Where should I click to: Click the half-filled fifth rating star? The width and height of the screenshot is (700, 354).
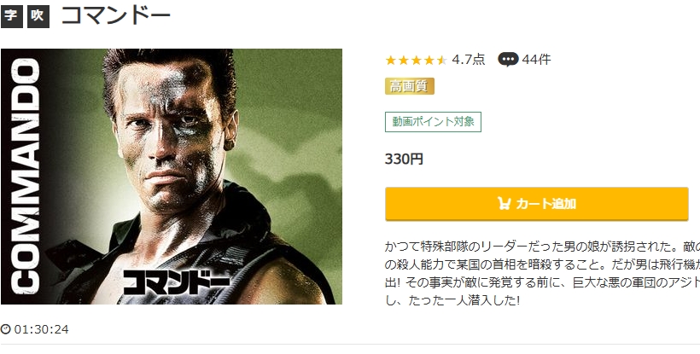pyautogui.click(x=441, y=60)
